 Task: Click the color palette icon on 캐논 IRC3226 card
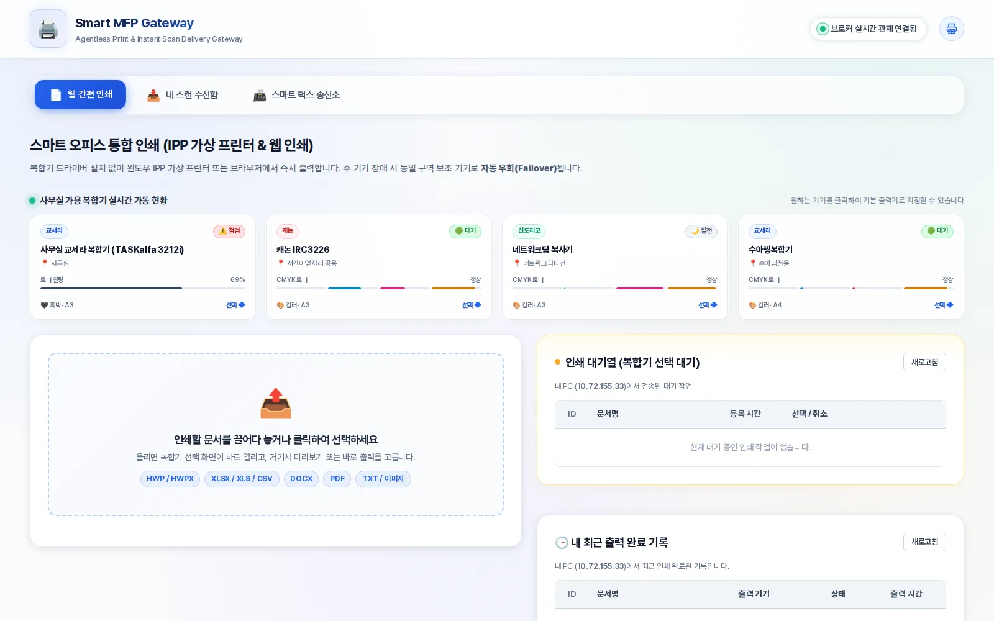[280, 305]
